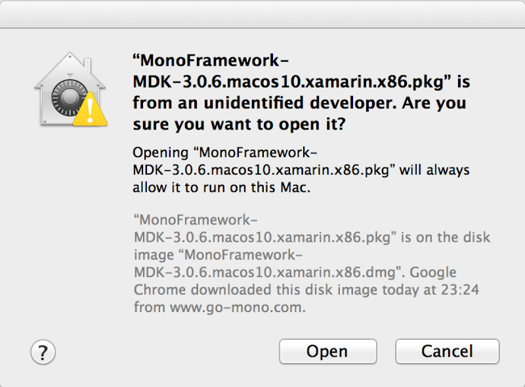Image resolution: width=525 pixels, height=387 pixels.
Task: Click the www.go-mono.com source address
Action: coord(236,307)
